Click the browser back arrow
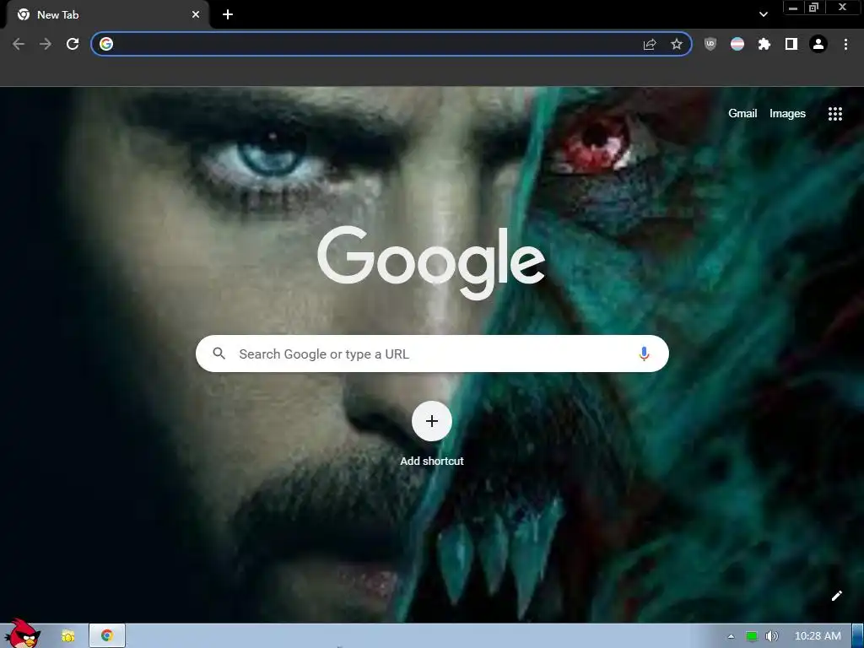This screenshot has width=864, height=648. pos(19,44)
